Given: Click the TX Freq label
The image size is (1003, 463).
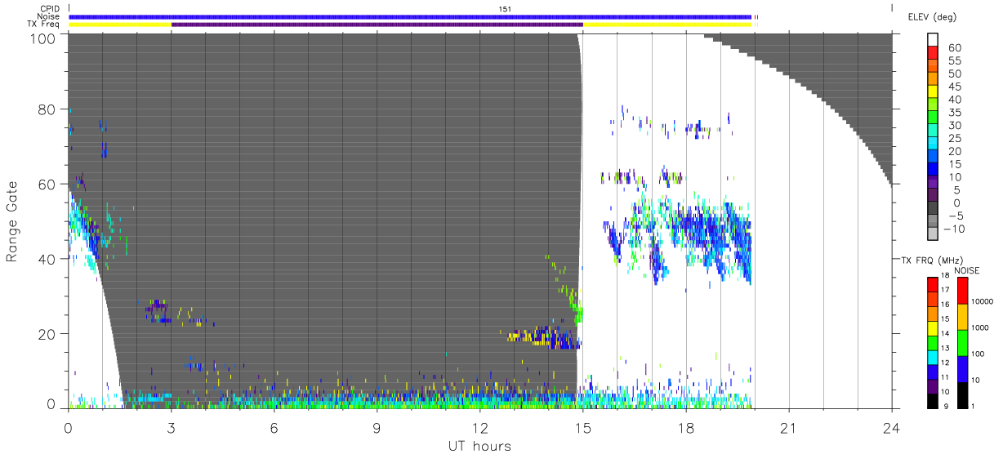Looking at the screenshot, I should coord(43,24).
